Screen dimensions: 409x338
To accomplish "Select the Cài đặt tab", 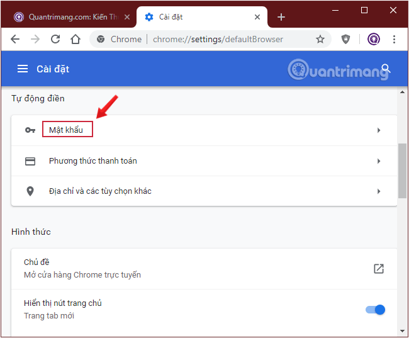I will [202, 17].
